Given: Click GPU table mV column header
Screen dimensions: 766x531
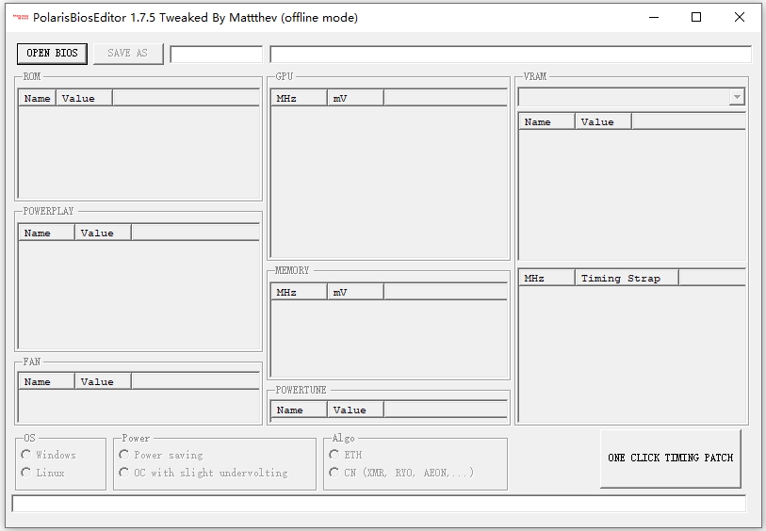Looking at the screenshot, I should pyautogui.click(x=355, y=98).
